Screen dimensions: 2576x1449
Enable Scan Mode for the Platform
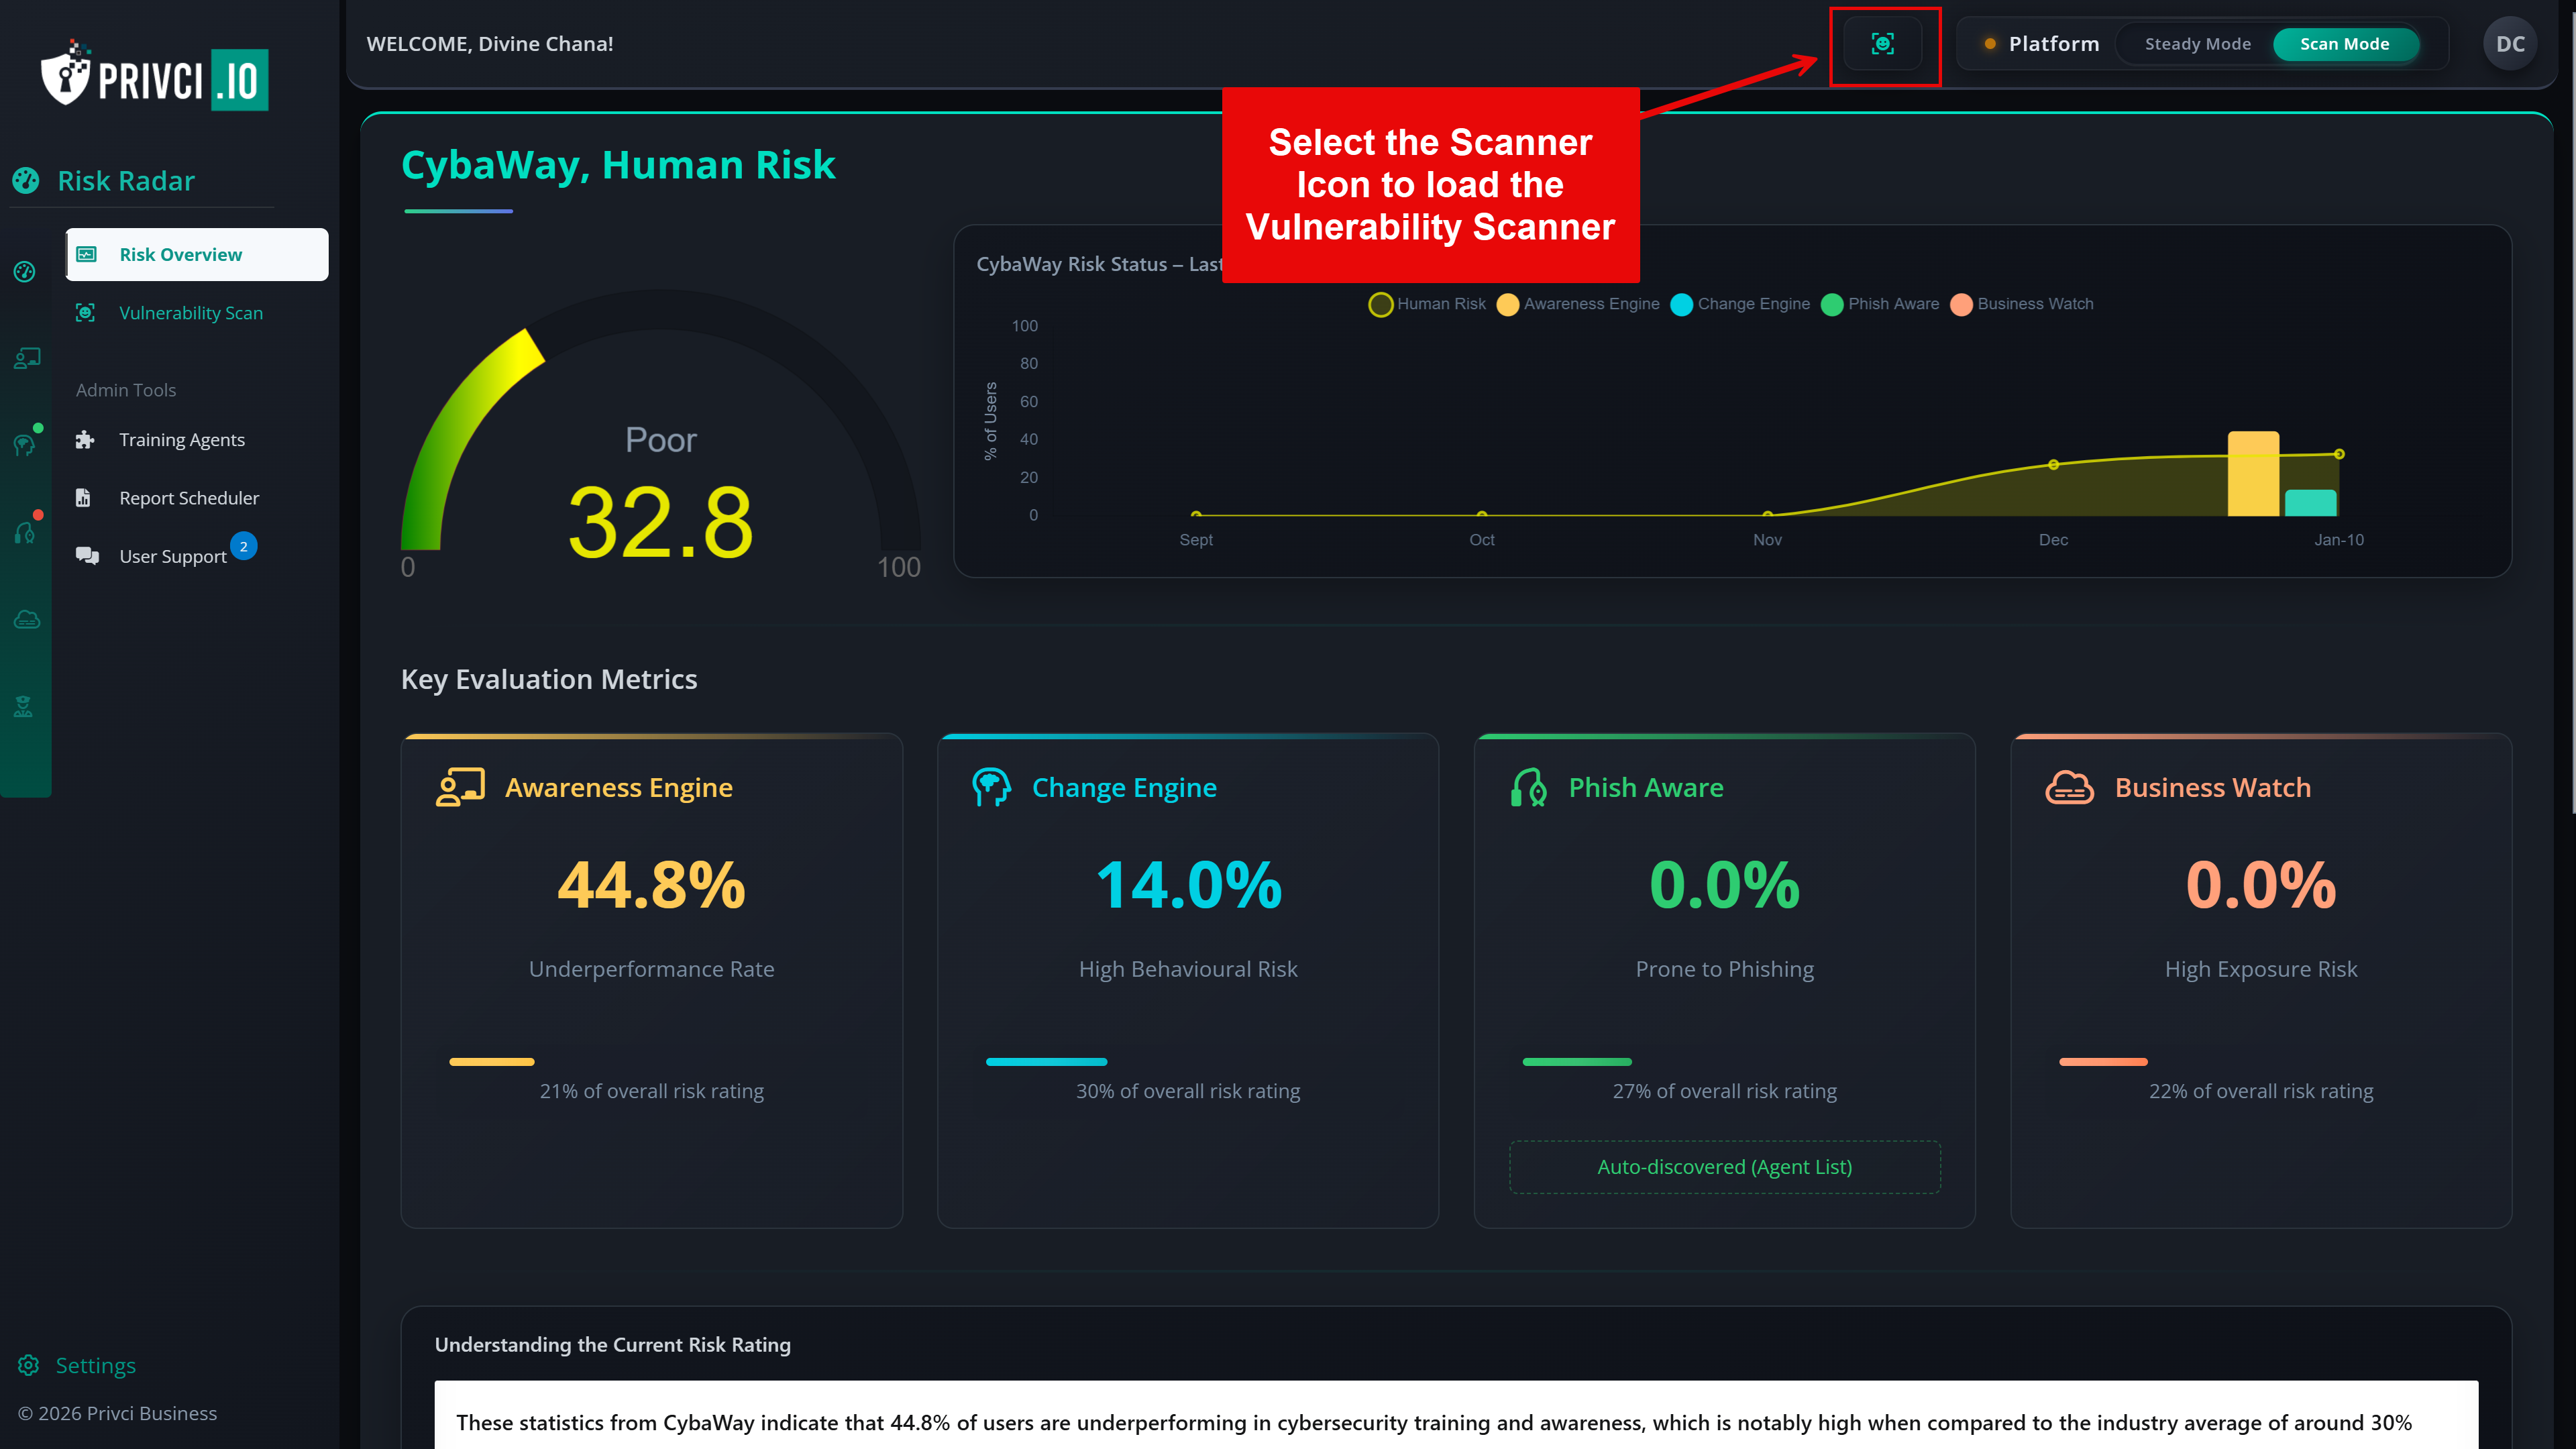click(x=2344, y=44)
